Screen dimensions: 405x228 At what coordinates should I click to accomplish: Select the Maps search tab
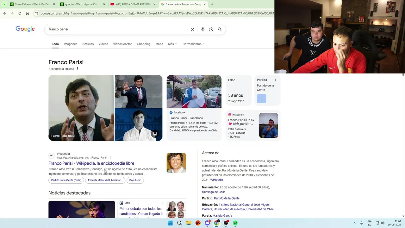click(x=159, y=44)
